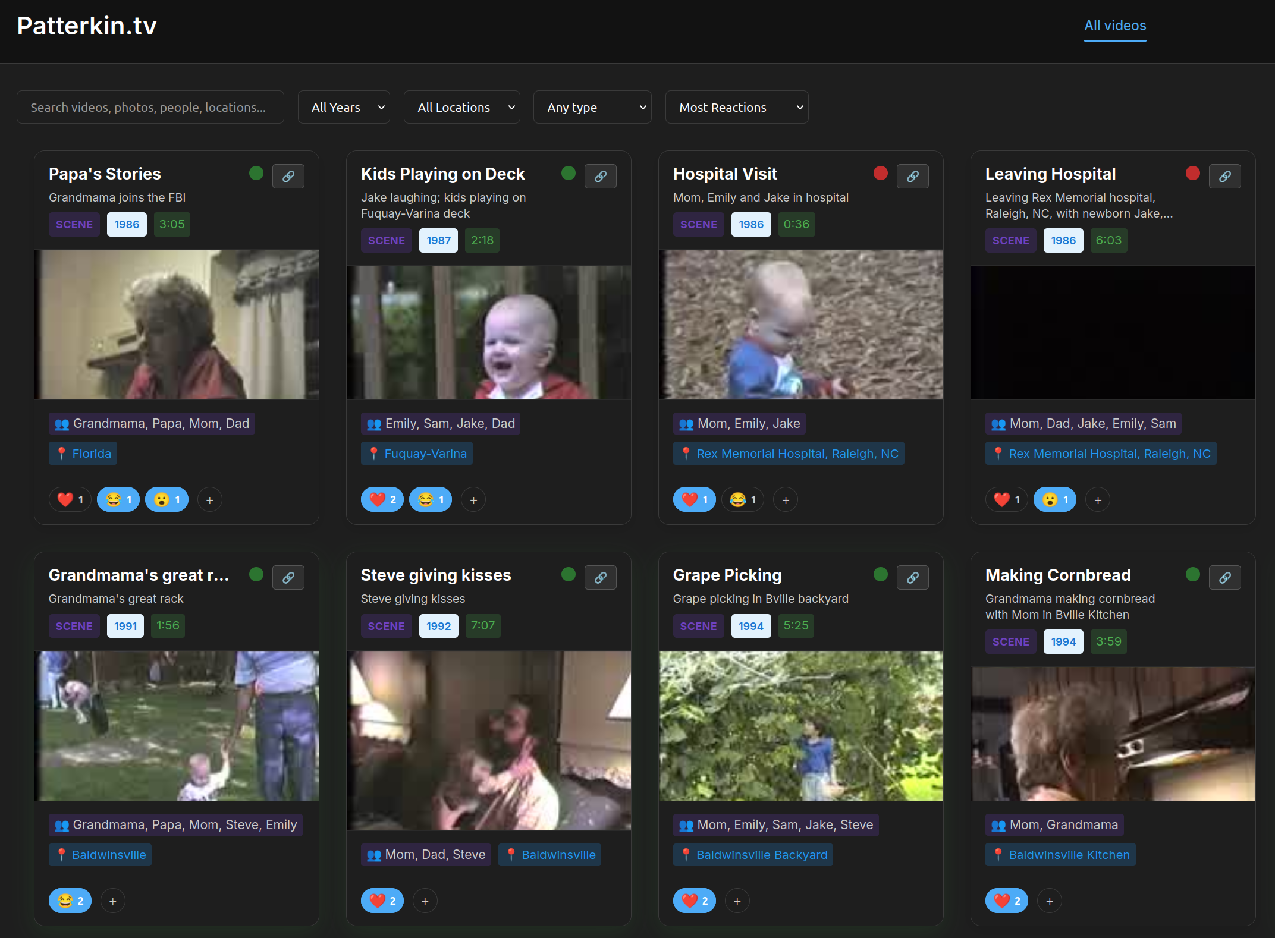Click the link icon on Leaving Hospital

[1225, 176]
